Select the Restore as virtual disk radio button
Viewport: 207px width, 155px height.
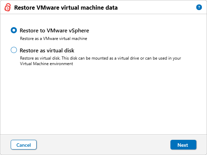click(14, 50)
